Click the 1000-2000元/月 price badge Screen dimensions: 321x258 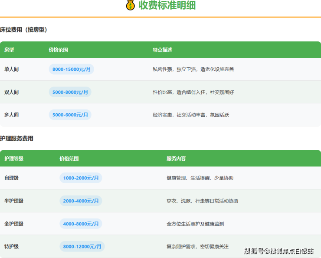click(x=81, y=178)
